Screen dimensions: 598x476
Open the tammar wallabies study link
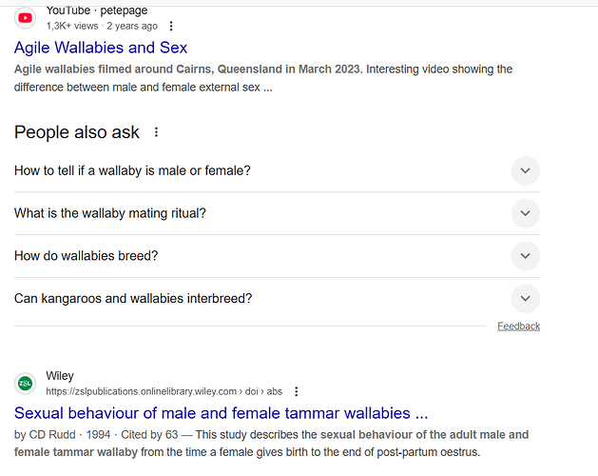coord(221,413)
